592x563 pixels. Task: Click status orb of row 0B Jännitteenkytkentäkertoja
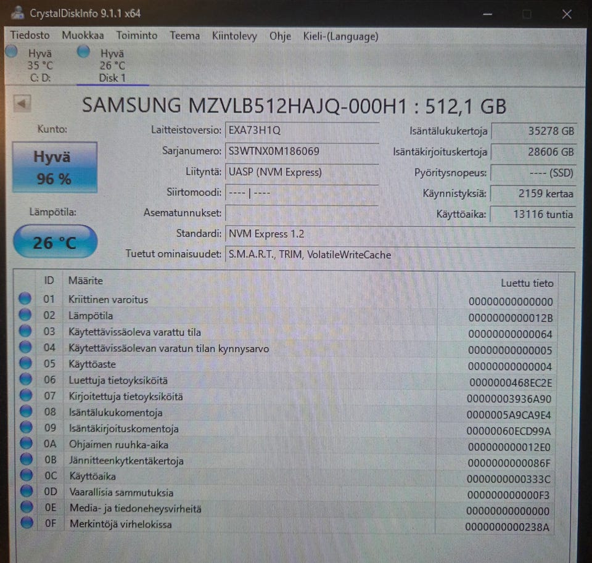[x=27, y=459]
